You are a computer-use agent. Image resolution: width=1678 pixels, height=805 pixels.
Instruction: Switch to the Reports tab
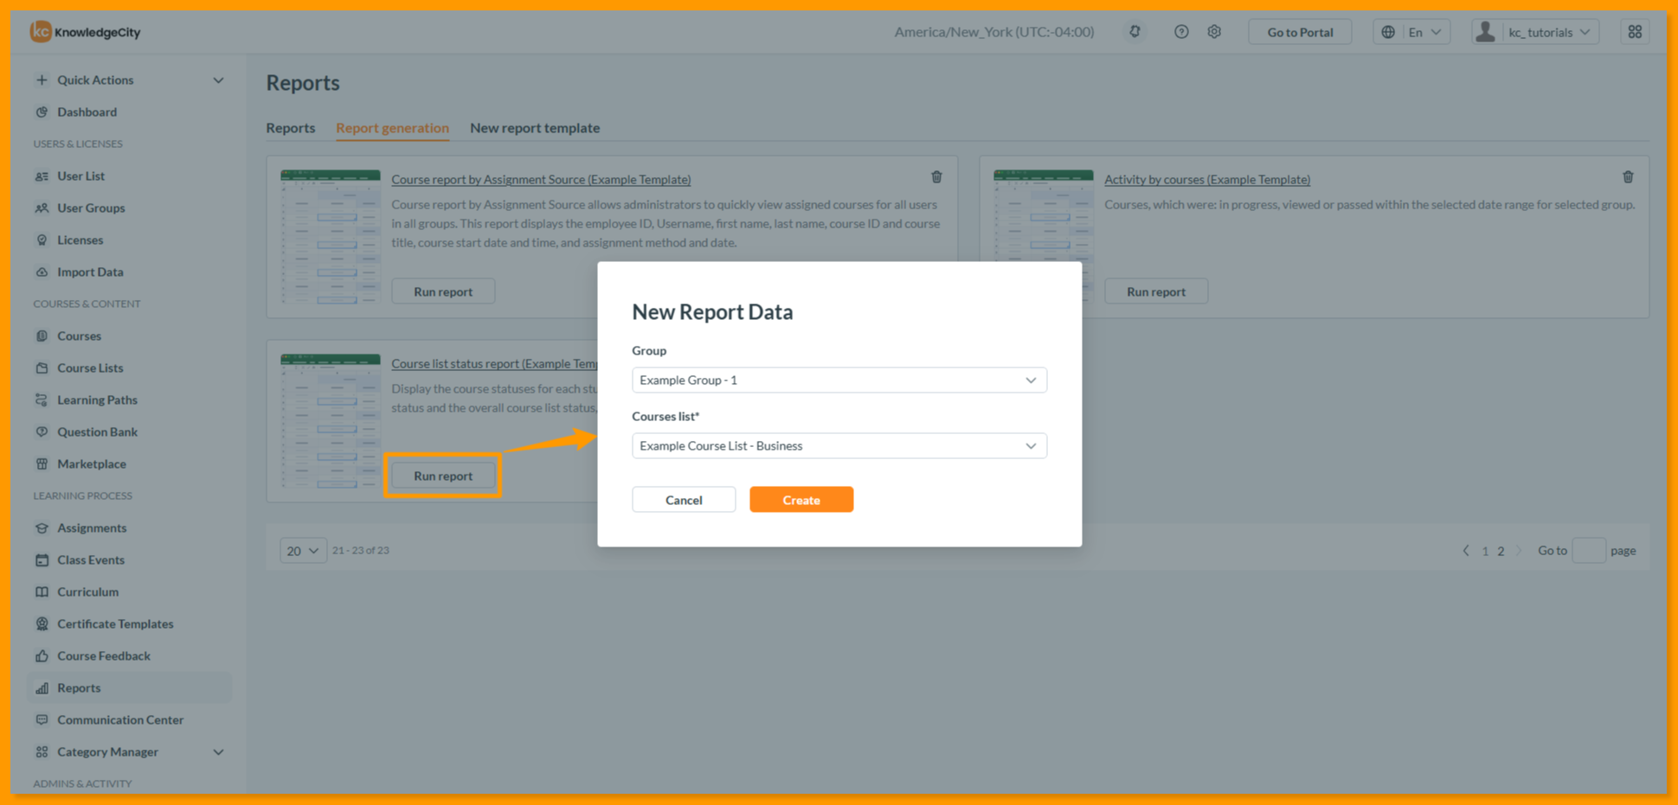291,128
